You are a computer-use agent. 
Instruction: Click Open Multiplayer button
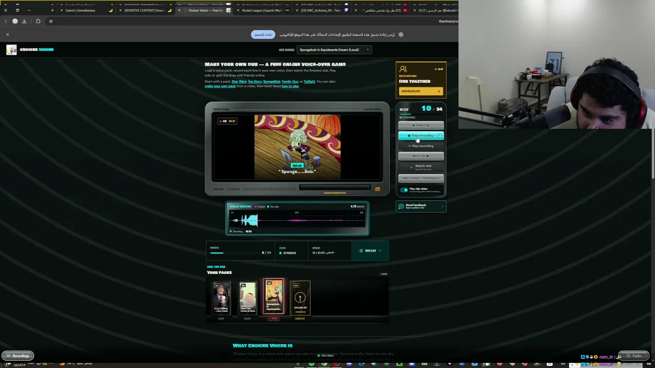point(421,91)
